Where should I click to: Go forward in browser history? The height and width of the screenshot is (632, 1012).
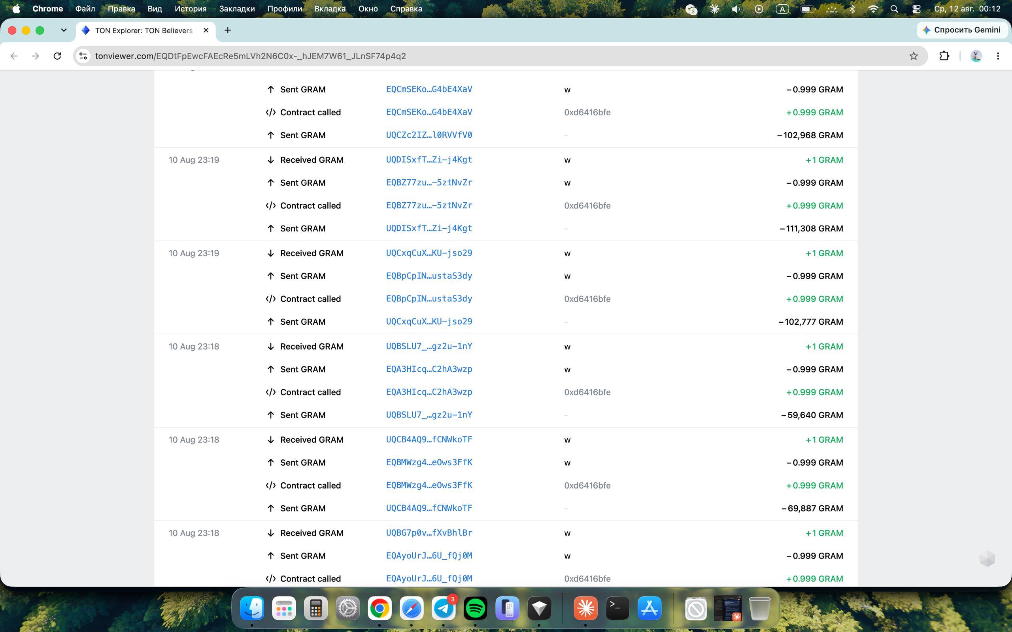click(36, 56)
